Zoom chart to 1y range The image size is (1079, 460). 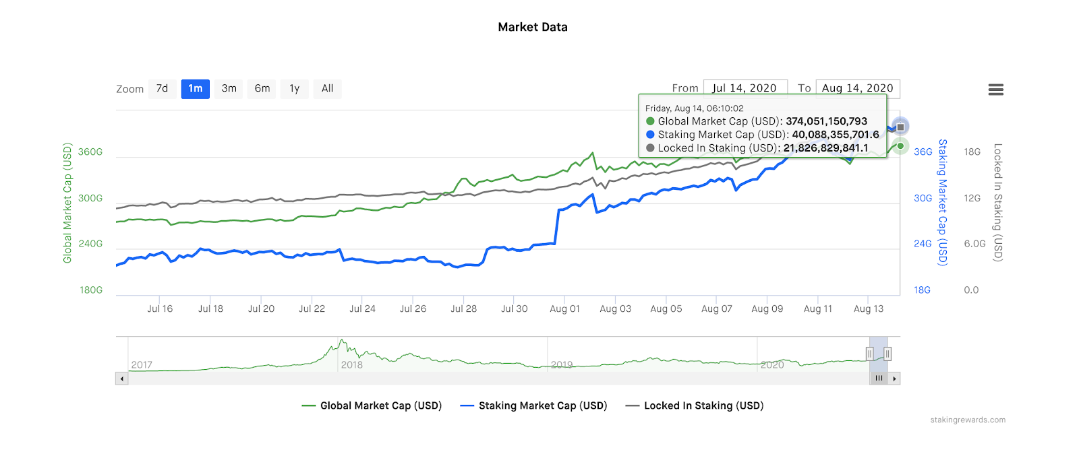[295, 89]
